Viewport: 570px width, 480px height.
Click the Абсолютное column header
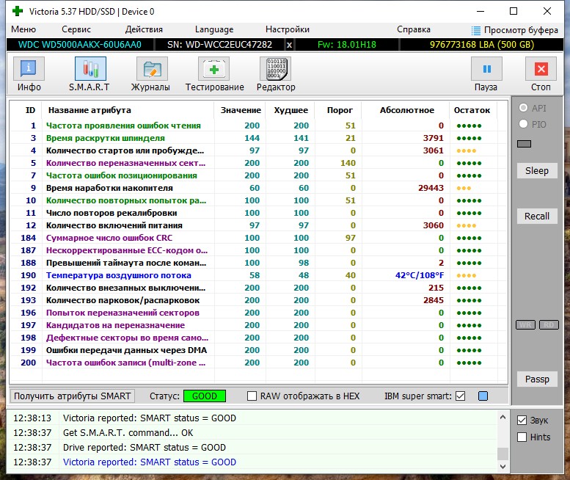pyautogui.click(x=407, y=110)
